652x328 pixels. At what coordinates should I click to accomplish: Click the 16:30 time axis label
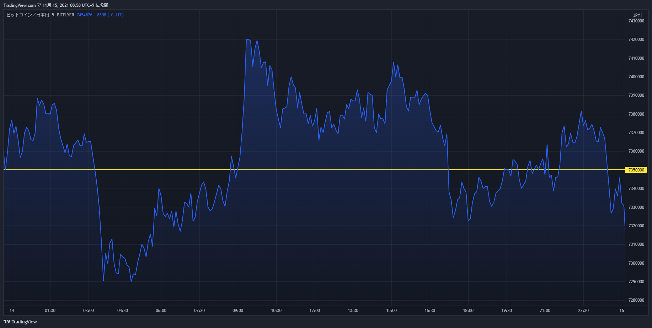(430, 311)
